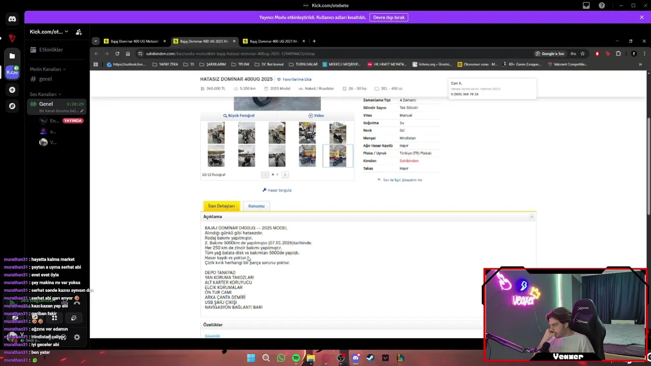
Task: Collapse the Metin Kanalları category
Action: [x=48, y=69]
